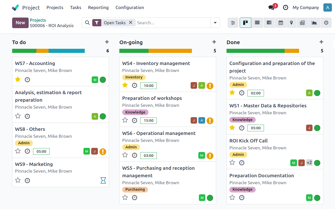Click the hourglass state on WS9 - Marketing

coord(103,180)
